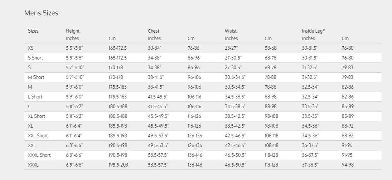Click the Sizes column header
This screenshot has height=180, width=392.
point(33,31)
